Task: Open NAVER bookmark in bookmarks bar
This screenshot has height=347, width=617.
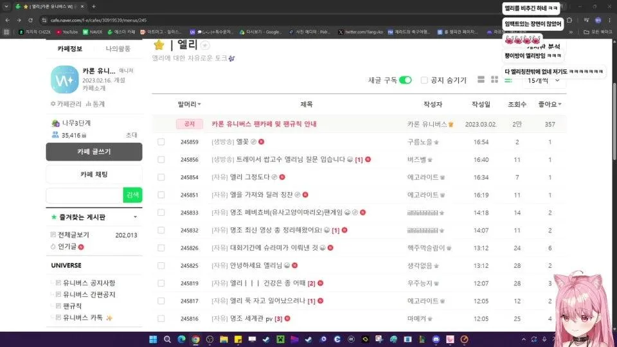Action: click(93, 32)
